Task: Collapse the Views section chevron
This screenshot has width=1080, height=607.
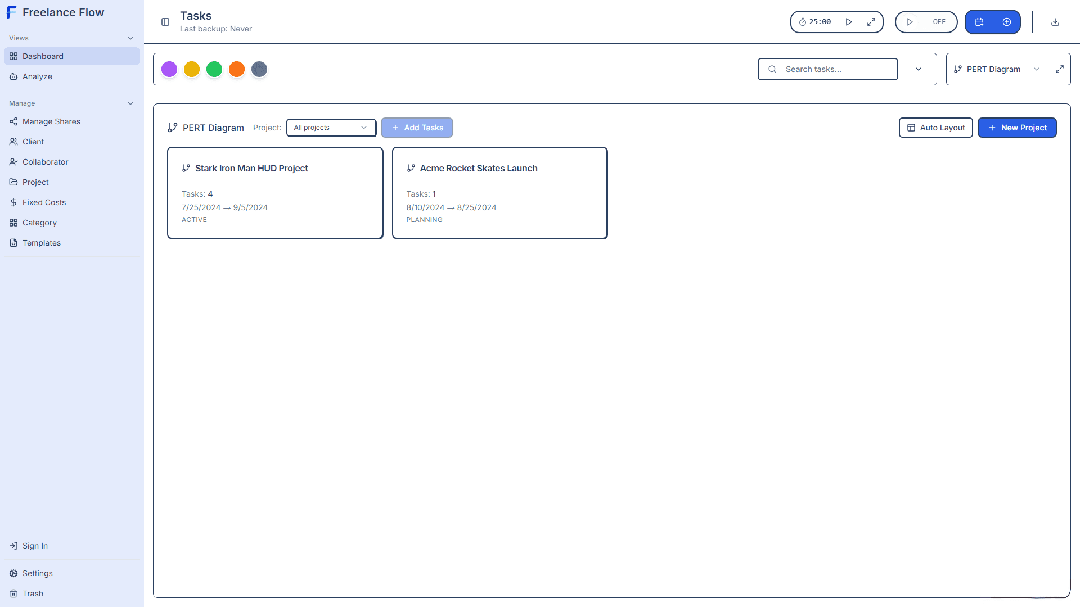Action: [x=130, y=38]
